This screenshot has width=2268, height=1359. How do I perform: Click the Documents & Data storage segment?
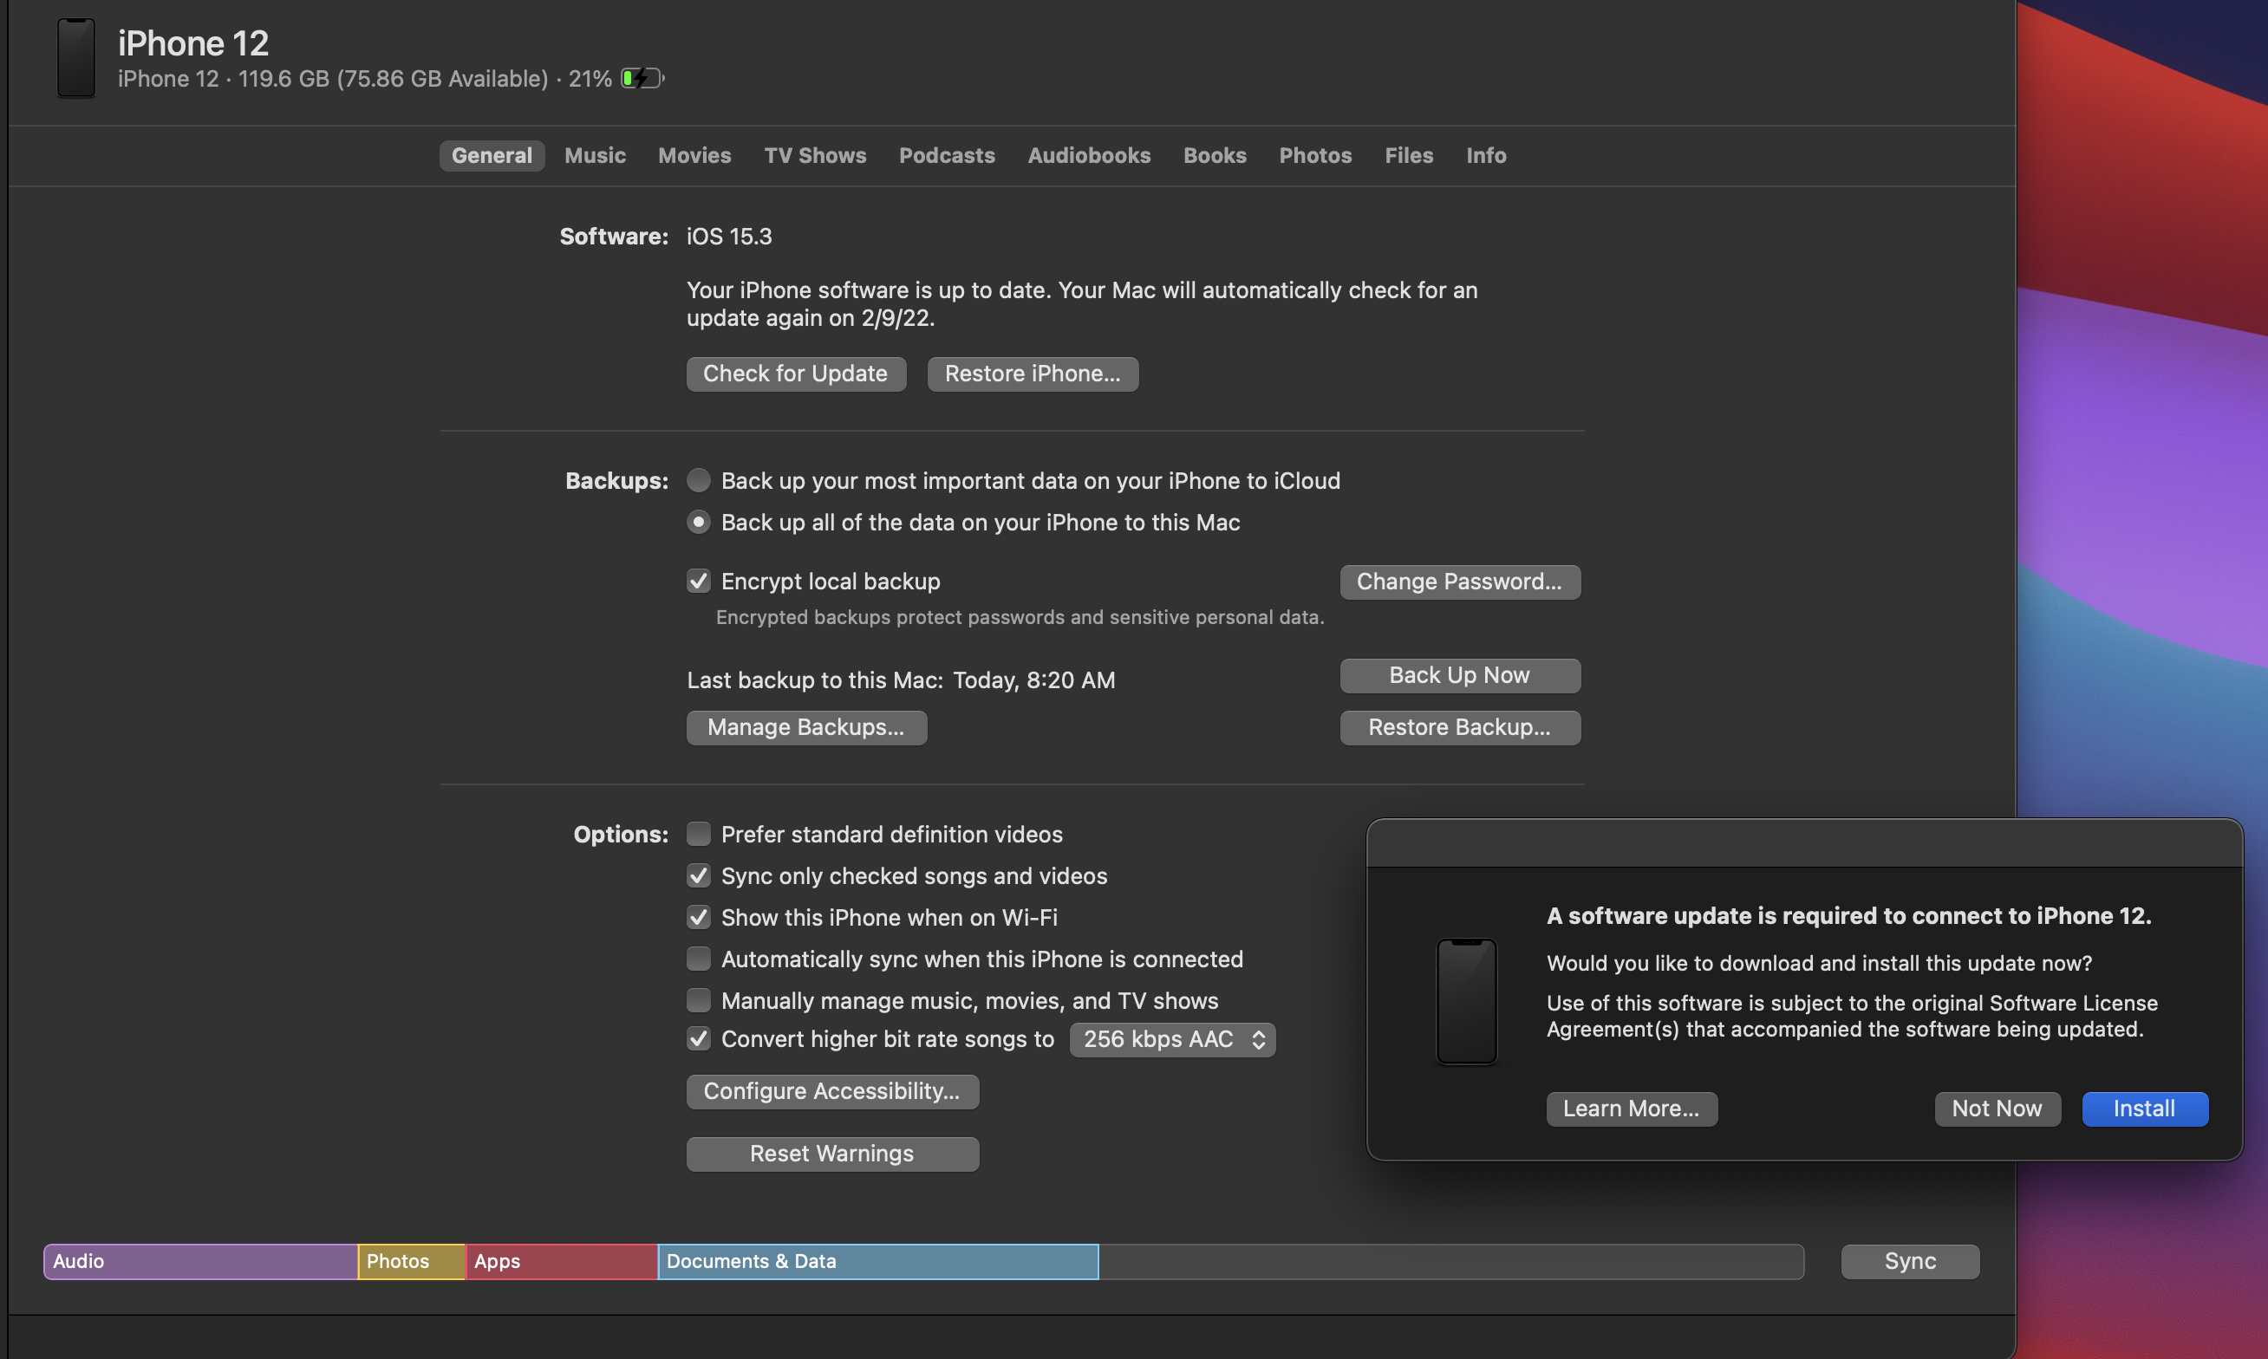point(877,1261)
